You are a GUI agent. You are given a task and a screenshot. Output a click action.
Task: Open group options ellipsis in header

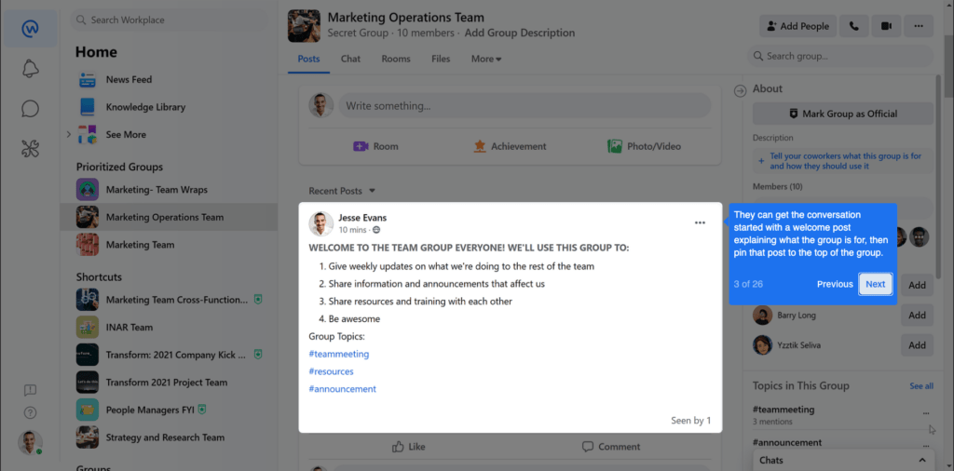coord(919,26)
